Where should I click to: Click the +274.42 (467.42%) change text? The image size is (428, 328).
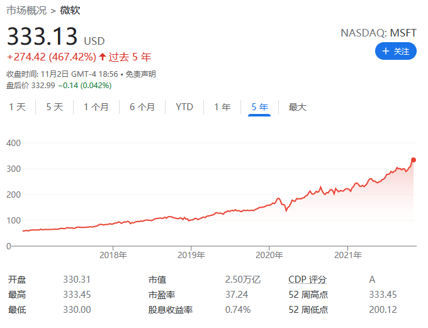point(52,57)
